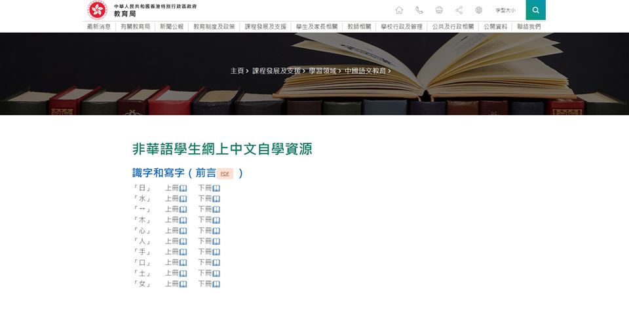Screen dimensions: 629x309
Task: Open the 上冊 book icon for 「日」
Action: click(x=183, y=189)
